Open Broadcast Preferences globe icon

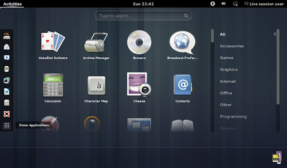[x=183, y=43]
